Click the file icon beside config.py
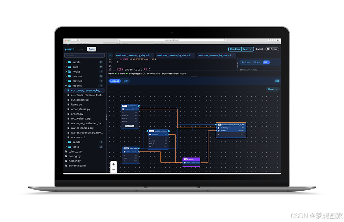 (x=66, y=156)
